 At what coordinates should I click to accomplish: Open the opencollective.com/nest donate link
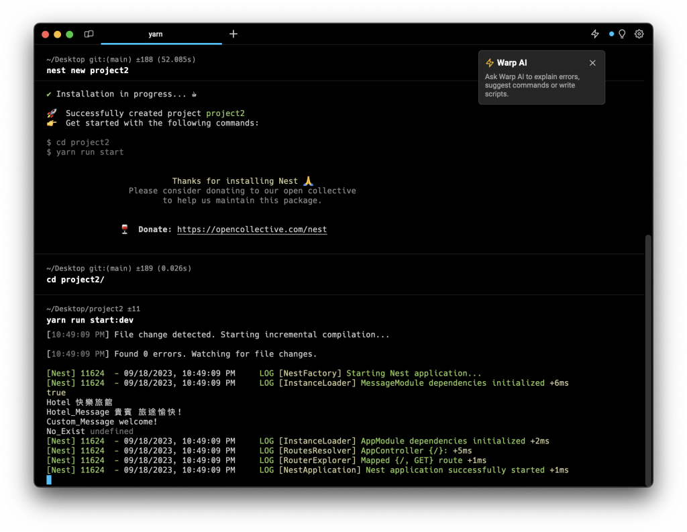click(252, 229)
